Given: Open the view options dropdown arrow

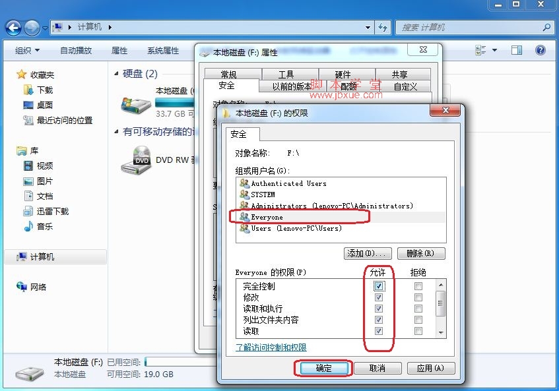Looking at the screenshot, I should (x=494, y=50).
